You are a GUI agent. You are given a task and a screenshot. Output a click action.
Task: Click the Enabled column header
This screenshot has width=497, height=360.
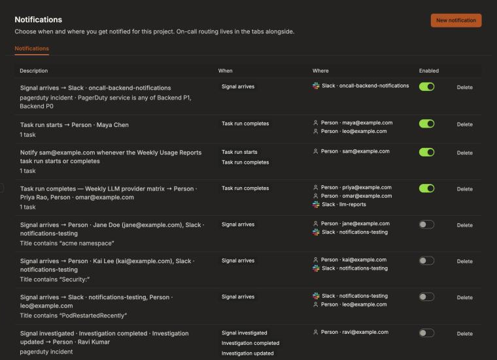pos(429,71)
